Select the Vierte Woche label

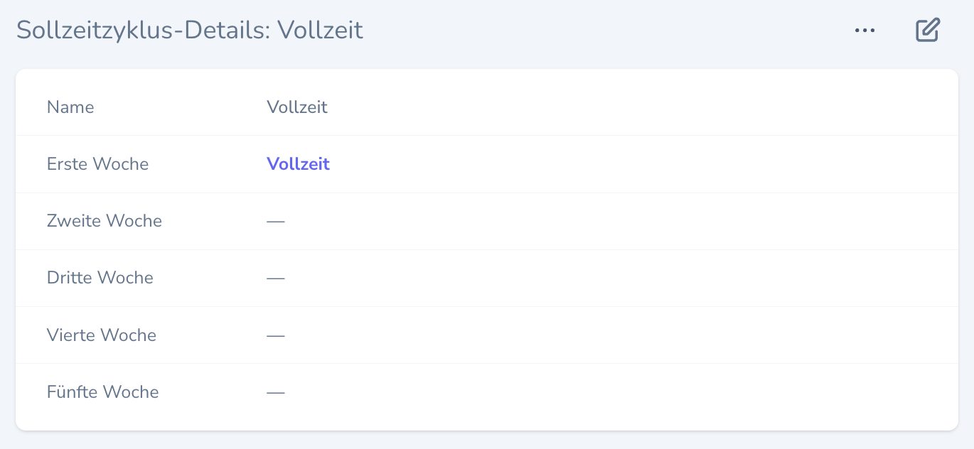coord(101,335)
